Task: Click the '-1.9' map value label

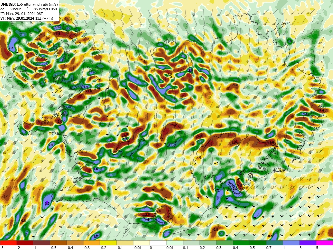Action: coord(199,136)
